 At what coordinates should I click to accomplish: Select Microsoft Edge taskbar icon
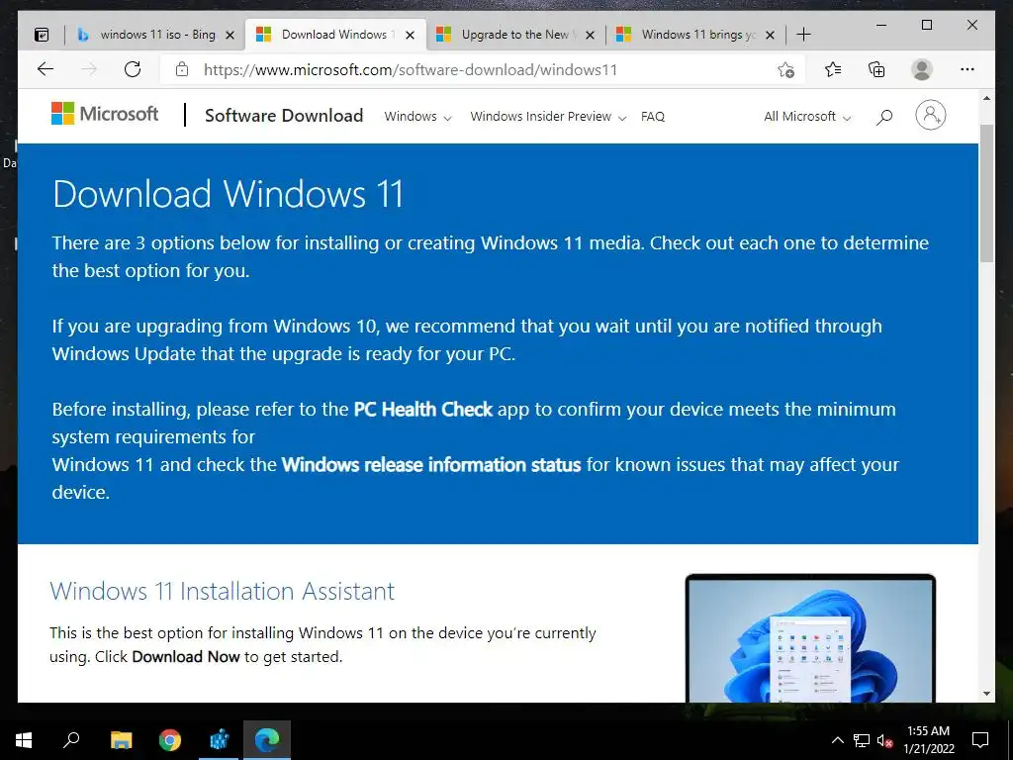click(x=267, y=740)
